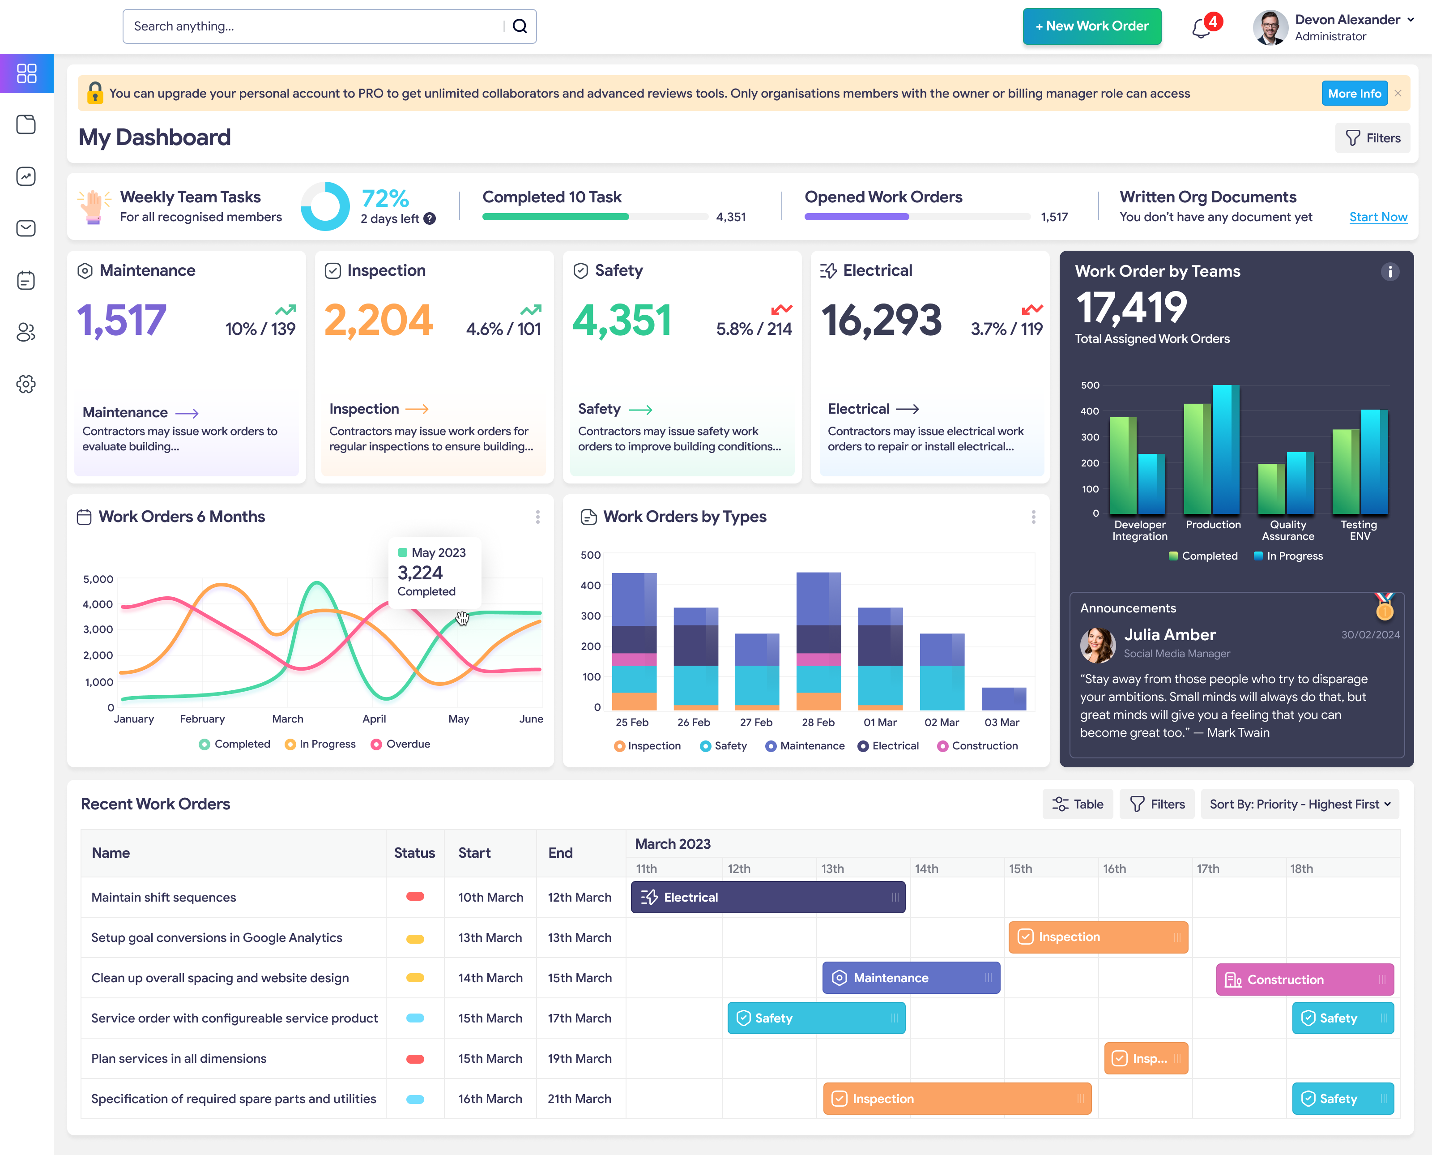Click the Opened Work Orders progress bar
Image resolution: width=1432 pixels, height=1155 pixels.
click(917, 217)
